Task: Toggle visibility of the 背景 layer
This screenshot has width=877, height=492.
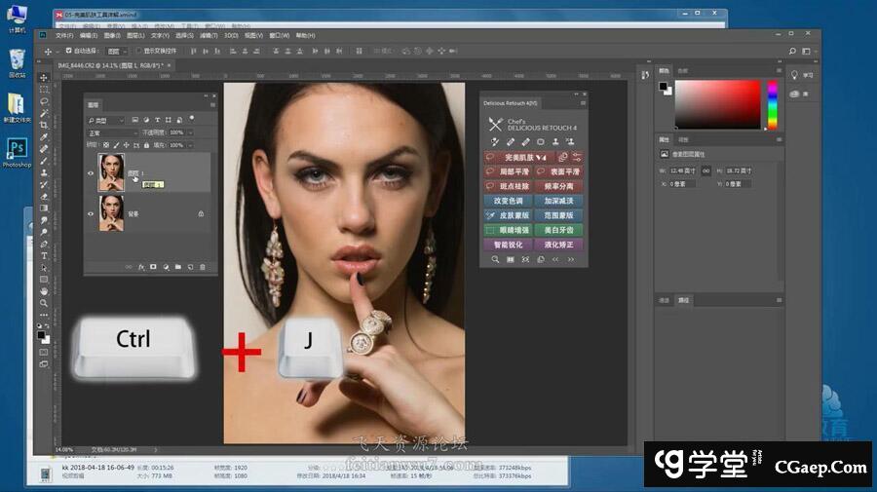Action: [x=91, y=212]
